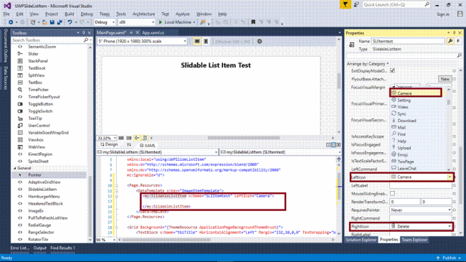
Task: Click the bookmark toolbar icon
Action: (x=253, y=22)
